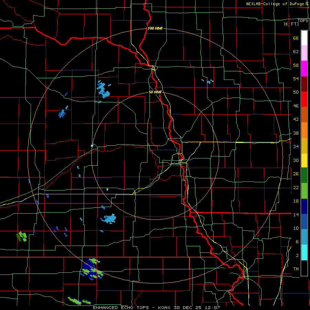The height and width of the screenshot is (310, 310).
Task: Click the bright yellow legend swatch
Action: pos(304,161)
